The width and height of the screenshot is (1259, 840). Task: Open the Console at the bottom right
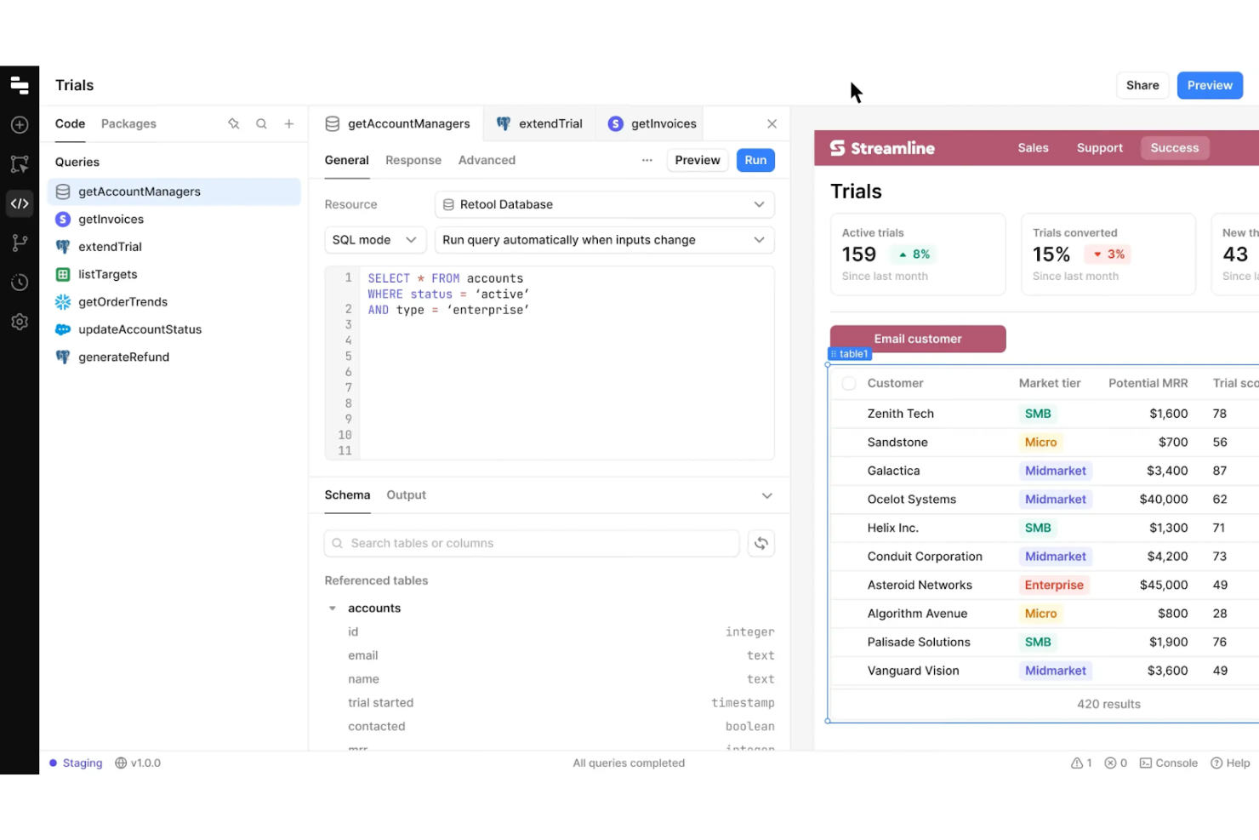[x=1169, y=763]
